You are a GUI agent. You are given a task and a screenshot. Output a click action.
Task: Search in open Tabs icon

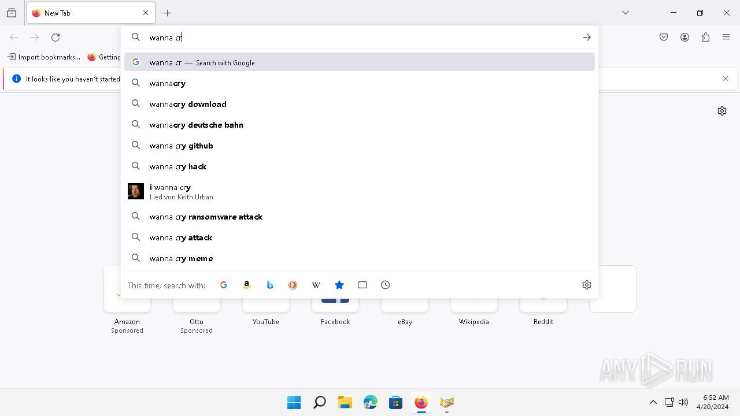coord(362,285)
